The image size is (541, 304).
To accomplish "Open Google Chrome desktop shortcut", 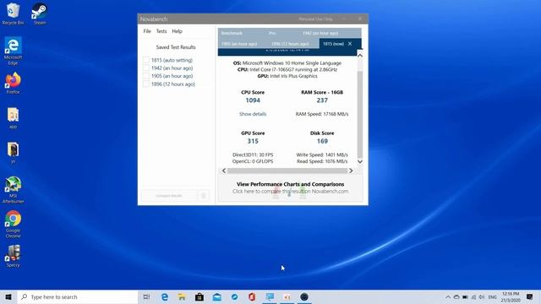I will pos(13,225).
